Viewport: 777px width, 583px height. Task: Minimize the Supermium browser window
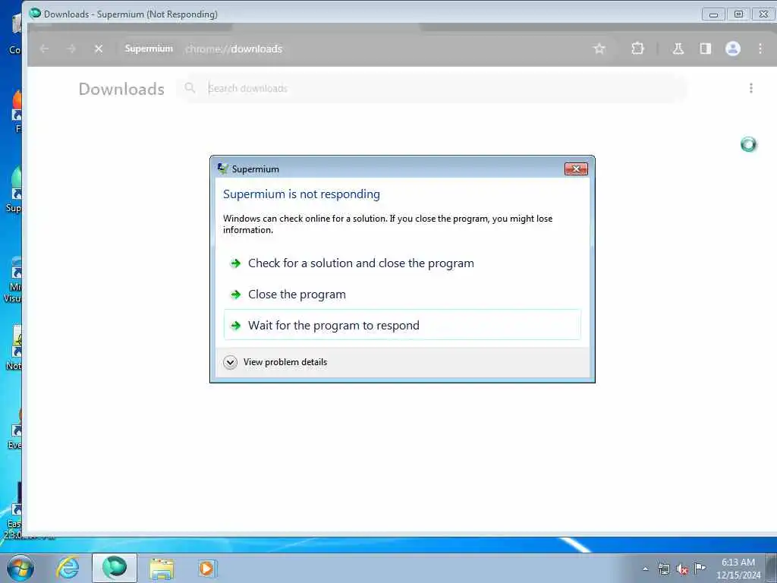713,14
